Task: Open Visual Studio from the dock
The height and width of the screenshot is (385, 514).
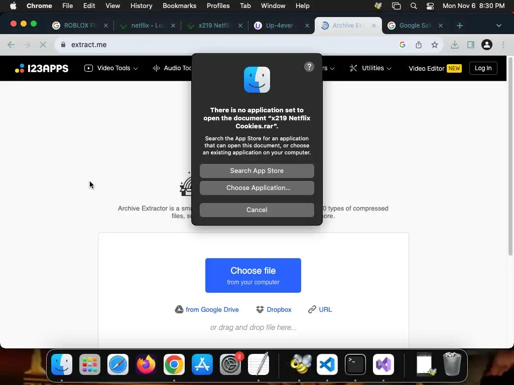Action: click(x=383, y=364)
